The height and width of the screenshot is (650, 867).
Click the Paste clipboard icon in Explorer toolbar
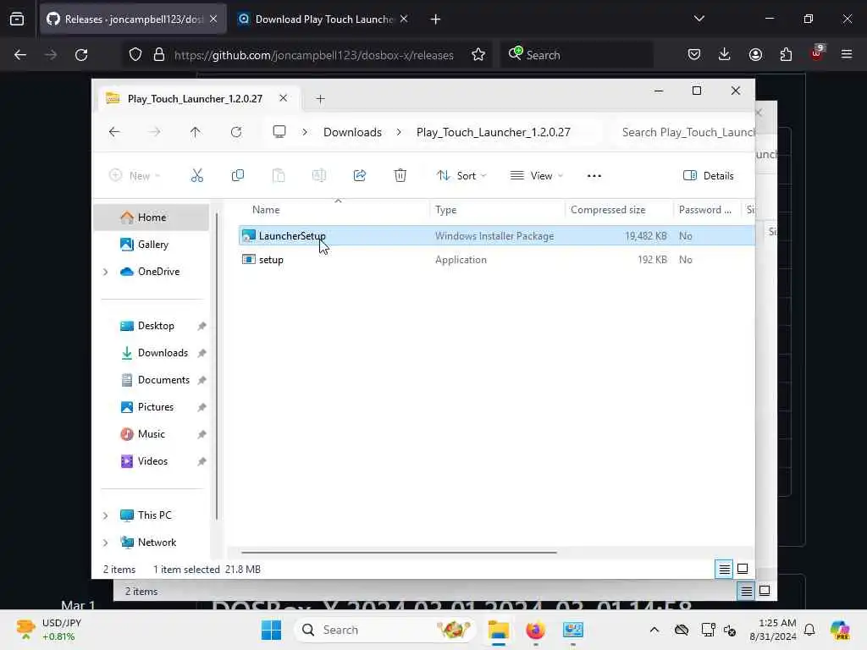279,176
